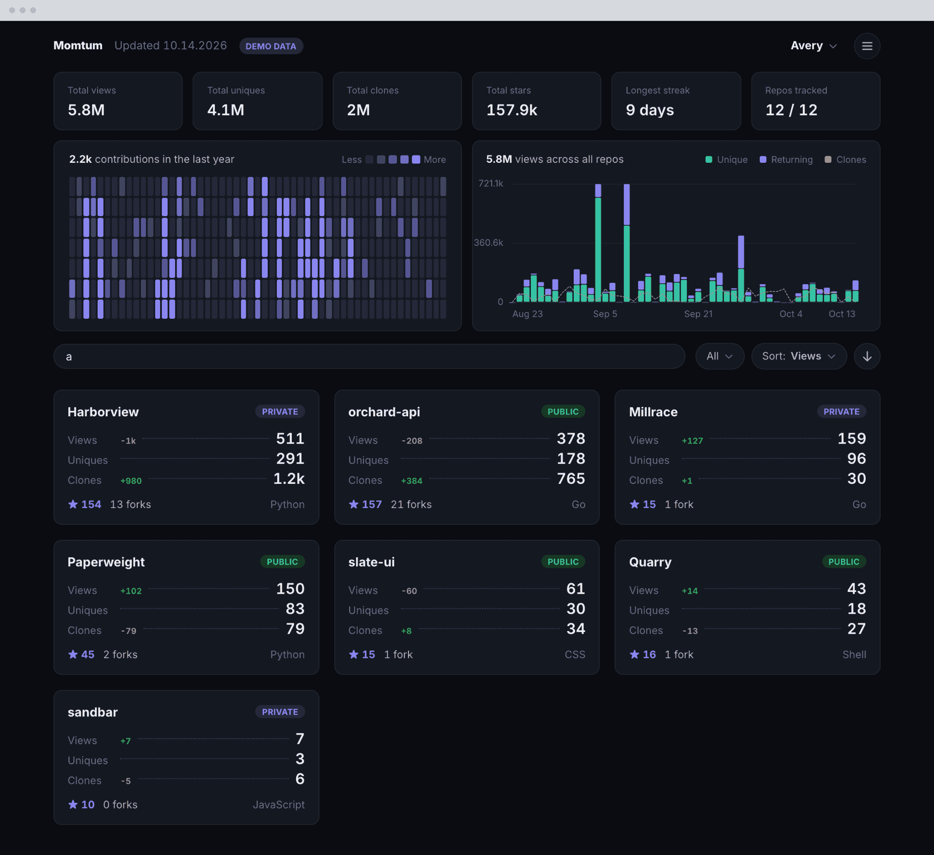Open the Harborview repository title
This screenshot has width=934, height=855.
tap(103, 412)
